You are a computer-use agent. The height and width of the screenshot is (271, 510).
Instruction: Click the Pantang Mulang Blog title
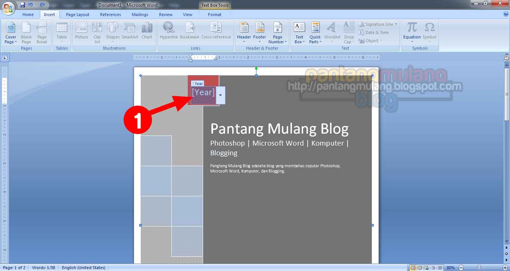[x=279, y=129]
